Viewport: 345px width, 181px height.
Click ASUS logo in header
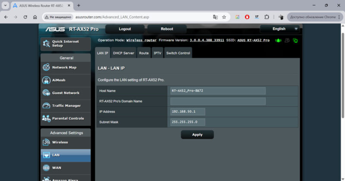[55, 29]
